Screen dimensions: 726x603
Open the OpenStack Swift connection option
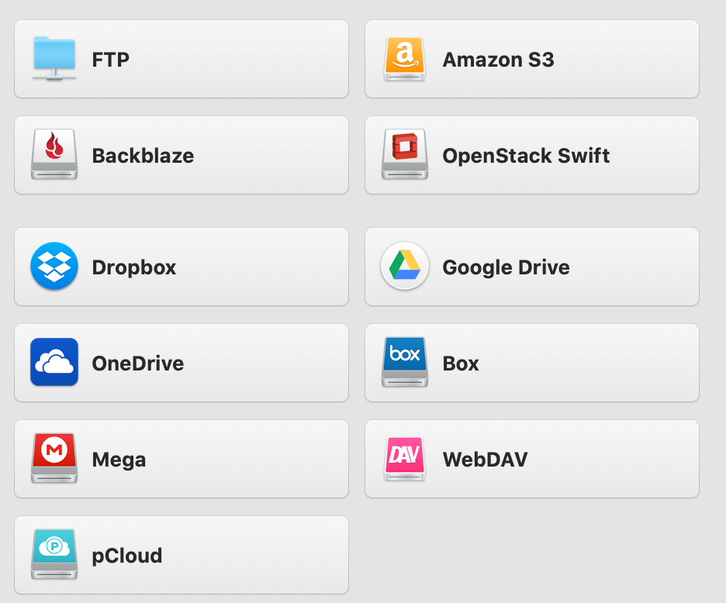tap(532, 155)
